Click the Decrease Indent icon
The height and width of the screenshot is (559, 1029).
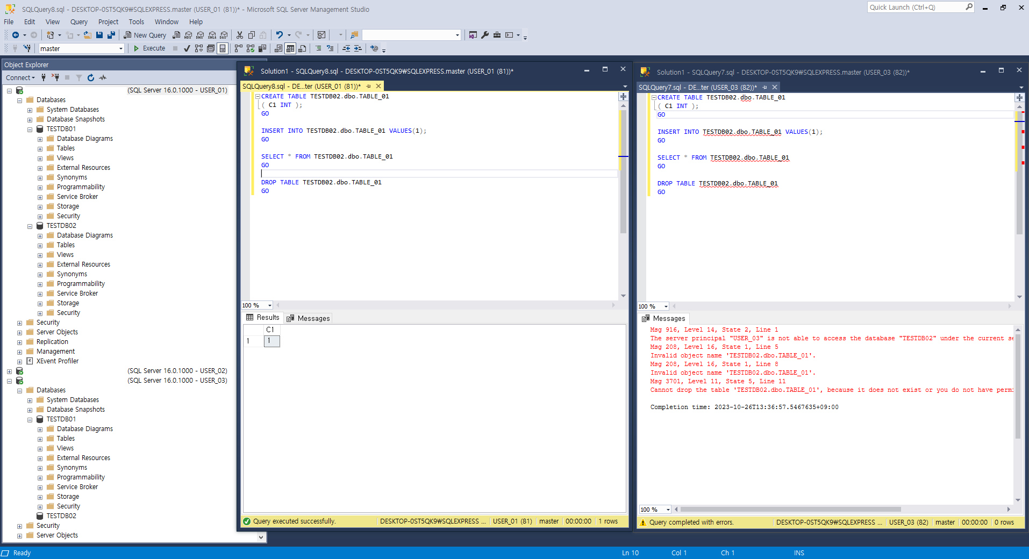[346, 48]
